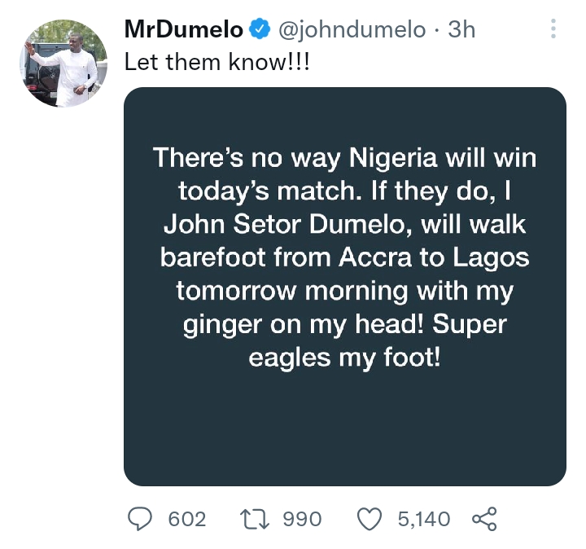Click the retweet arrows icon
Screen dimensions: 586x549
[x=260, y=519]
